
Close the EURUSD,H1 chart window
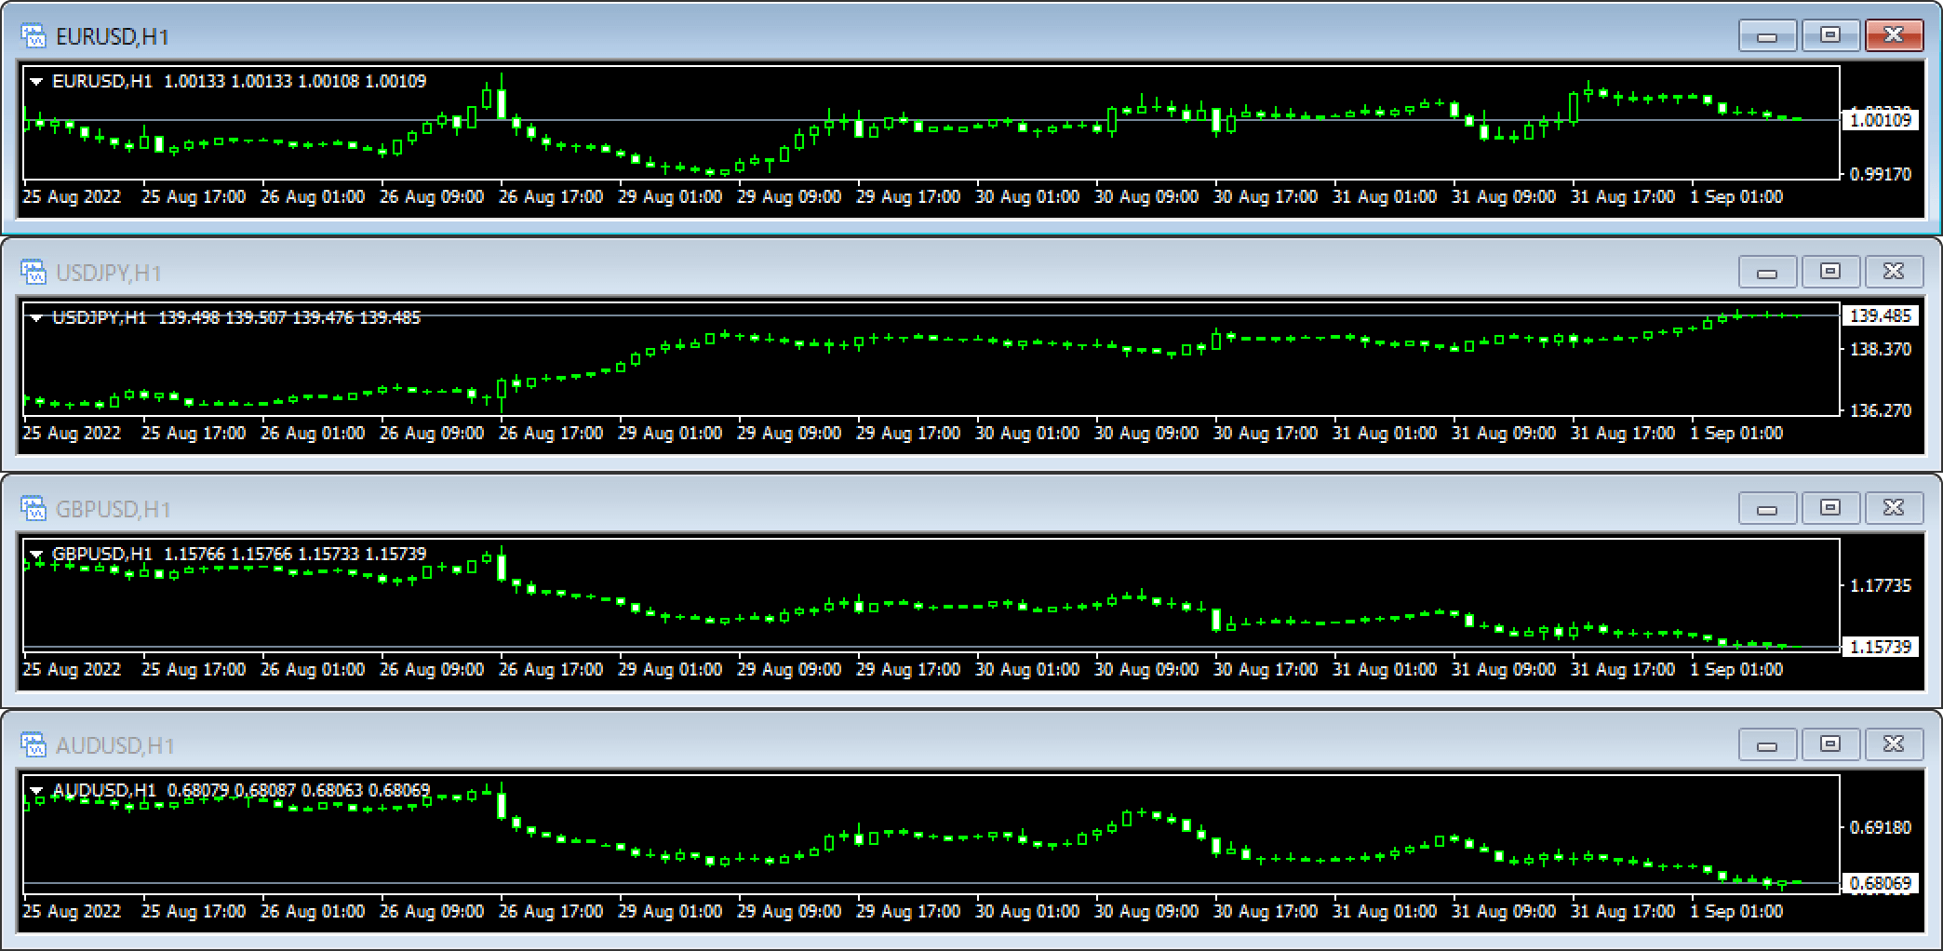[1893, 35]
